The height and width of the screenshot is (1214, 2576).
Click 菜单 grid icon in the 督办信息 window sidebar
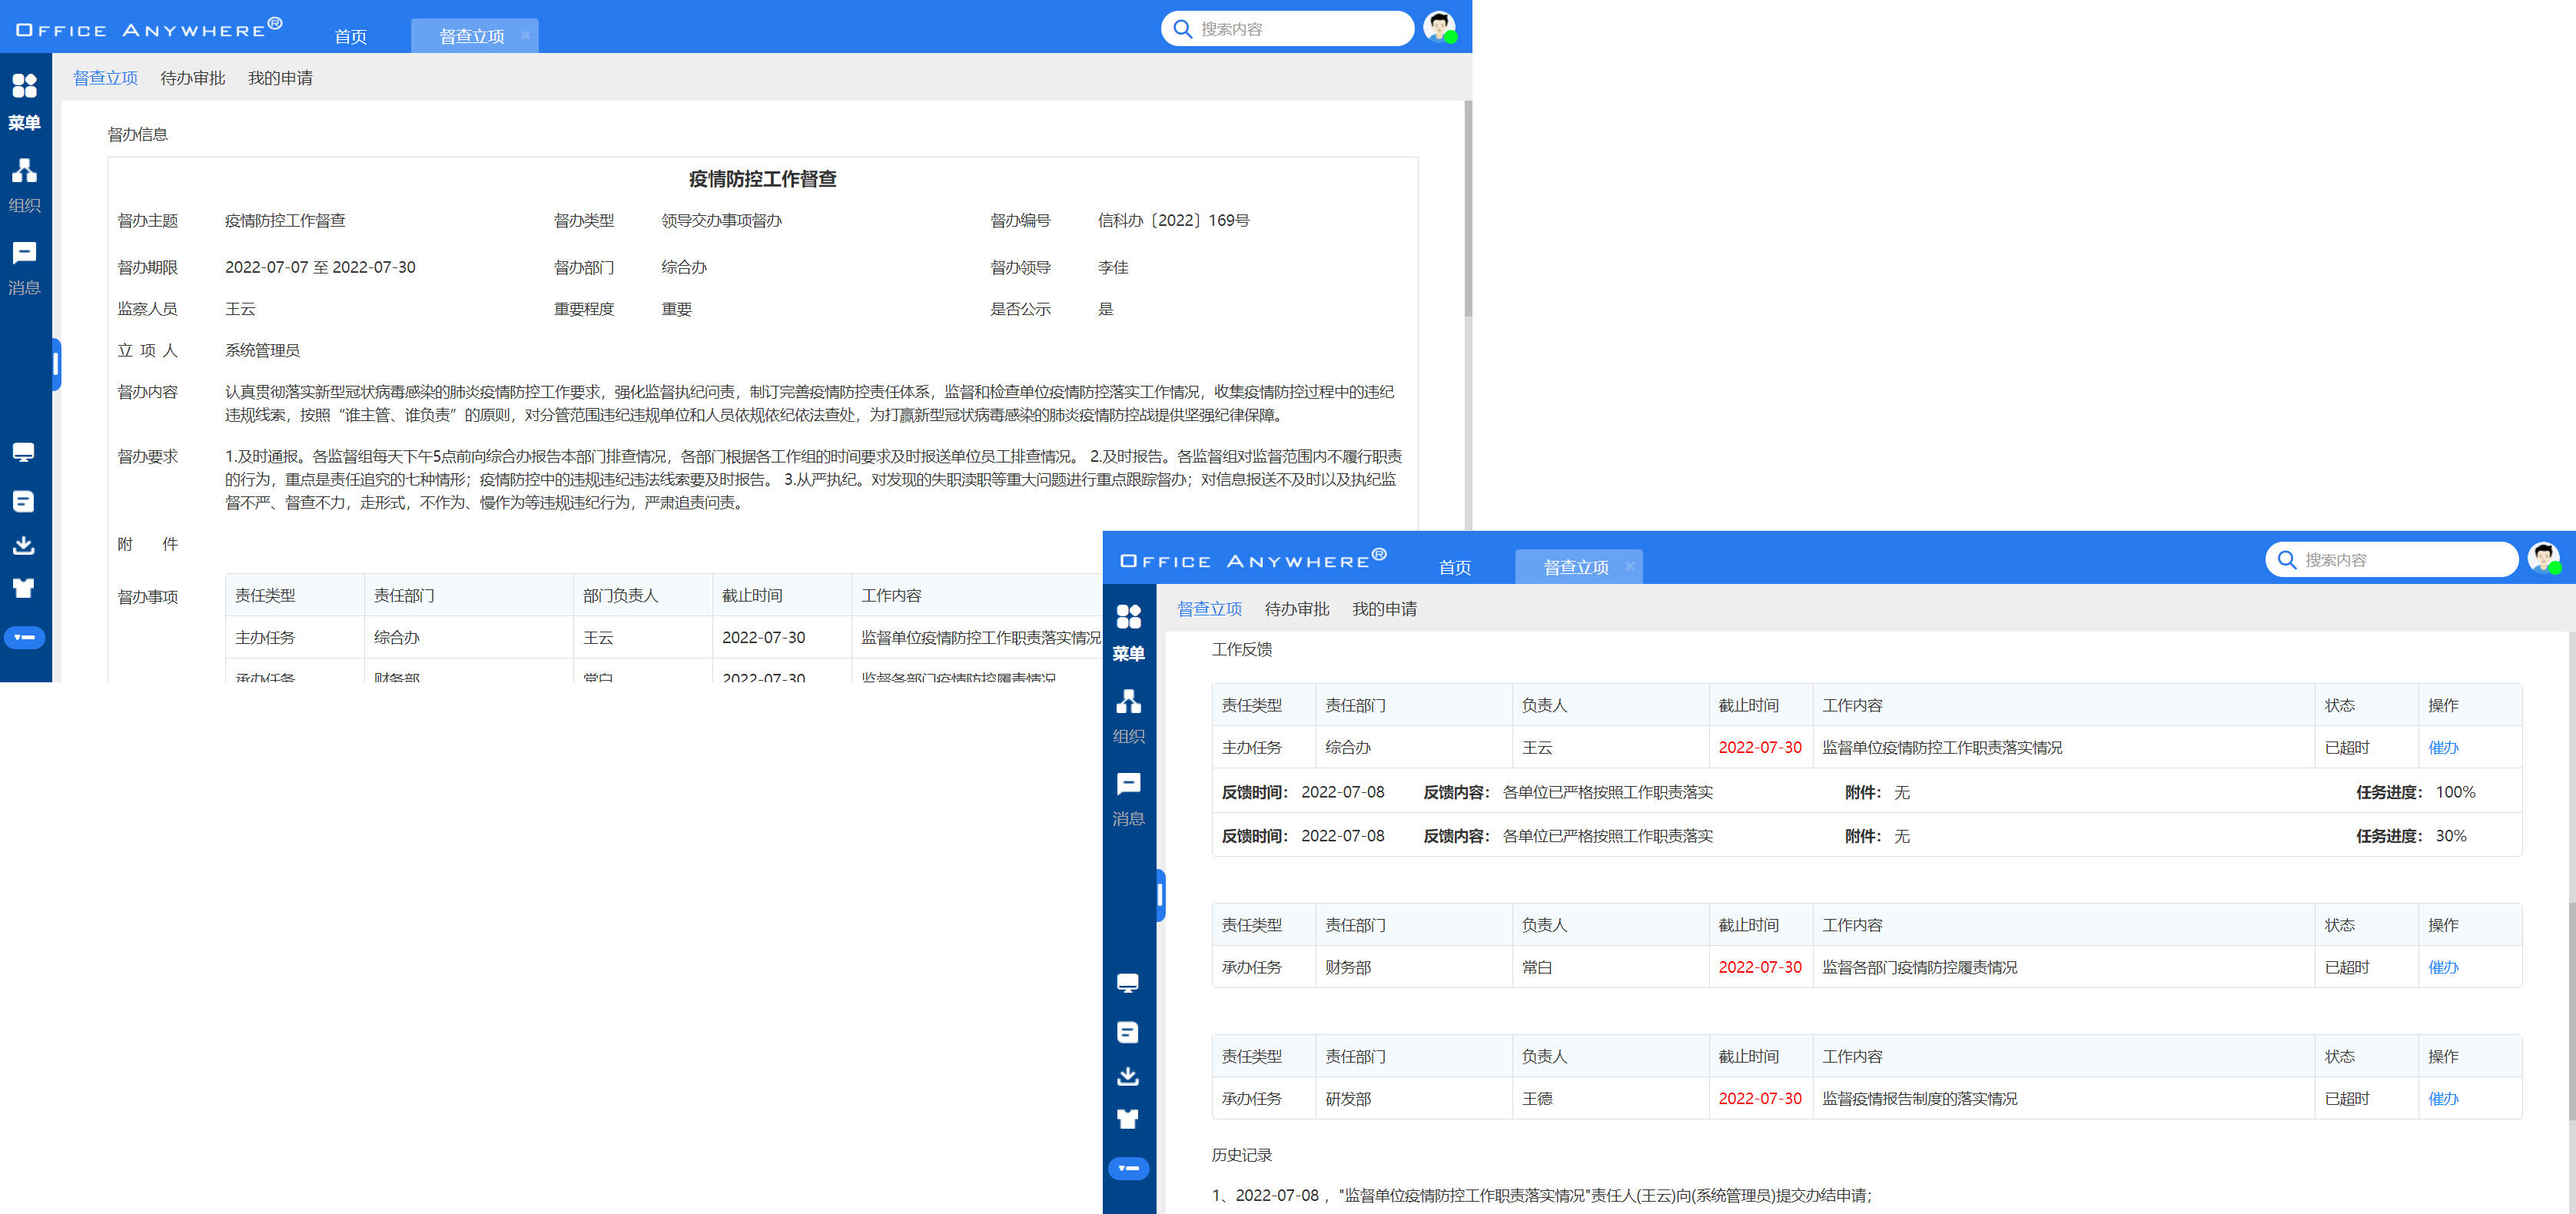24,86
